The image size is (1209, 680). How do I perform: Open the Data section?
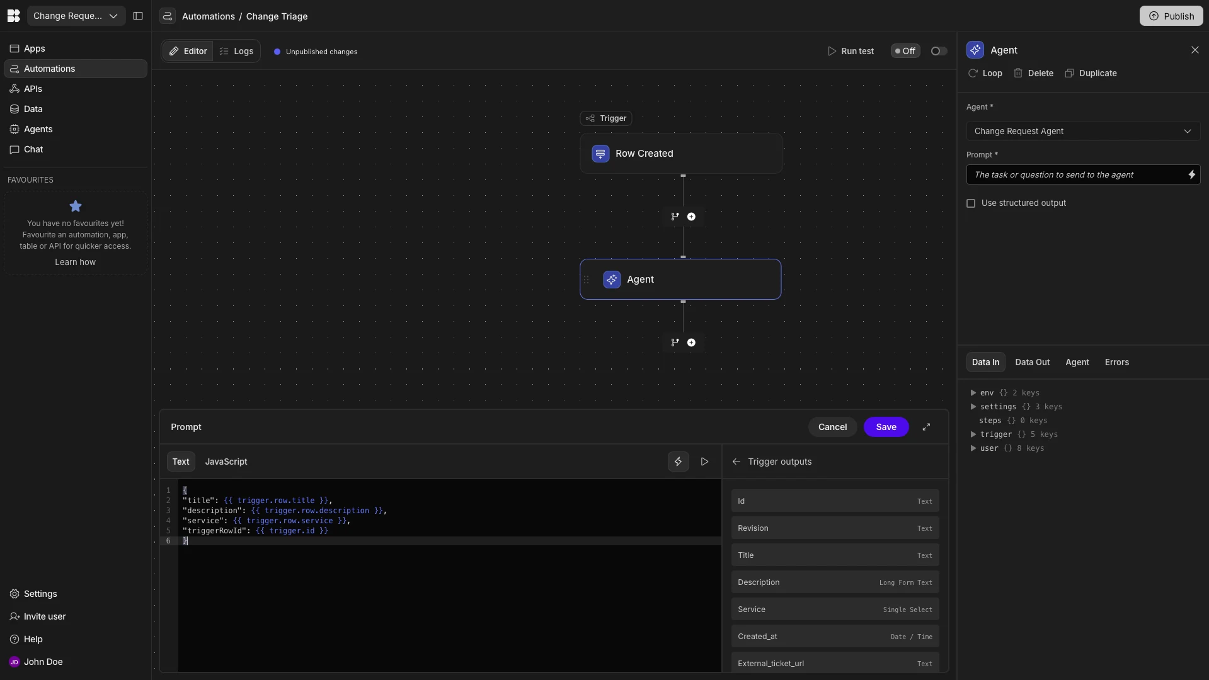pos(76,109)
